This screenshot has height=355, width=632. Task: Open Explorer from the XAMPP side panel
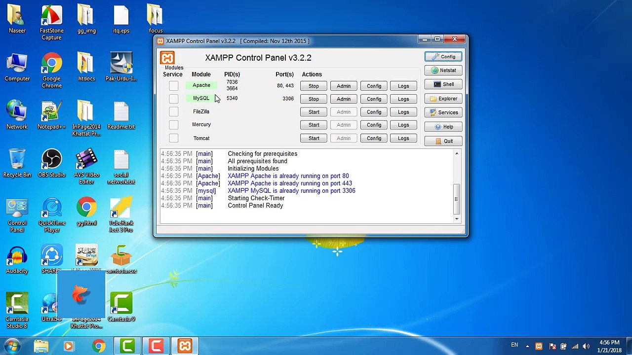(x=443, y=99)
